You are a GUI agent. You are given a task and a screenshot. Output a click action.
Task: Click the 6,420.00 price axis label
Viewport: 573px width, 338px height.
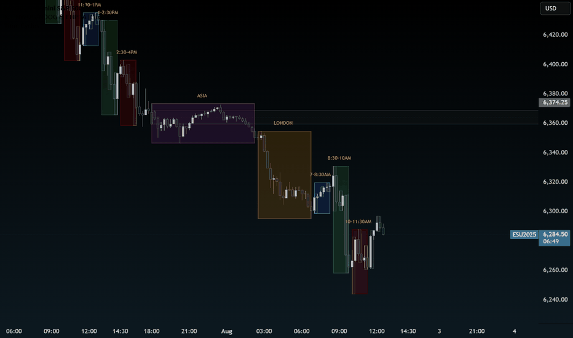point(555,34)
